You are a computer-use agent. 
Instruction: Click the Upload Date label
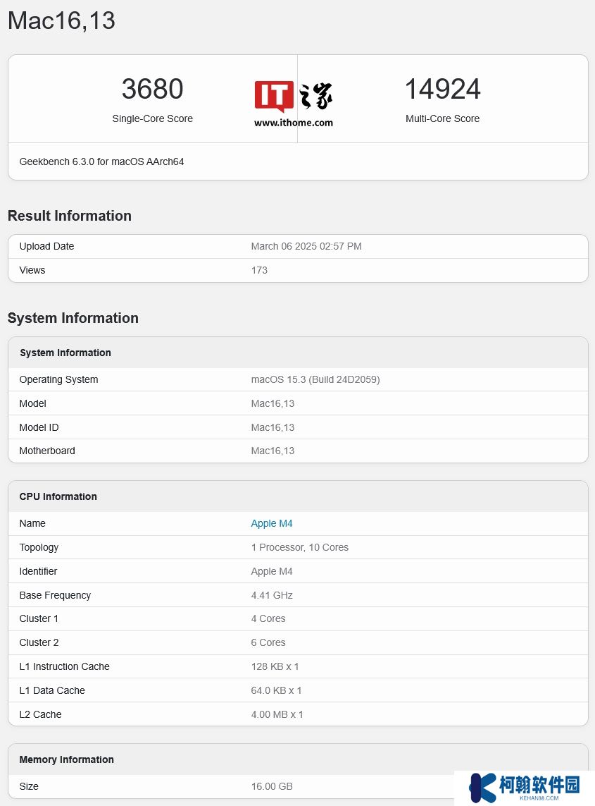46,246
